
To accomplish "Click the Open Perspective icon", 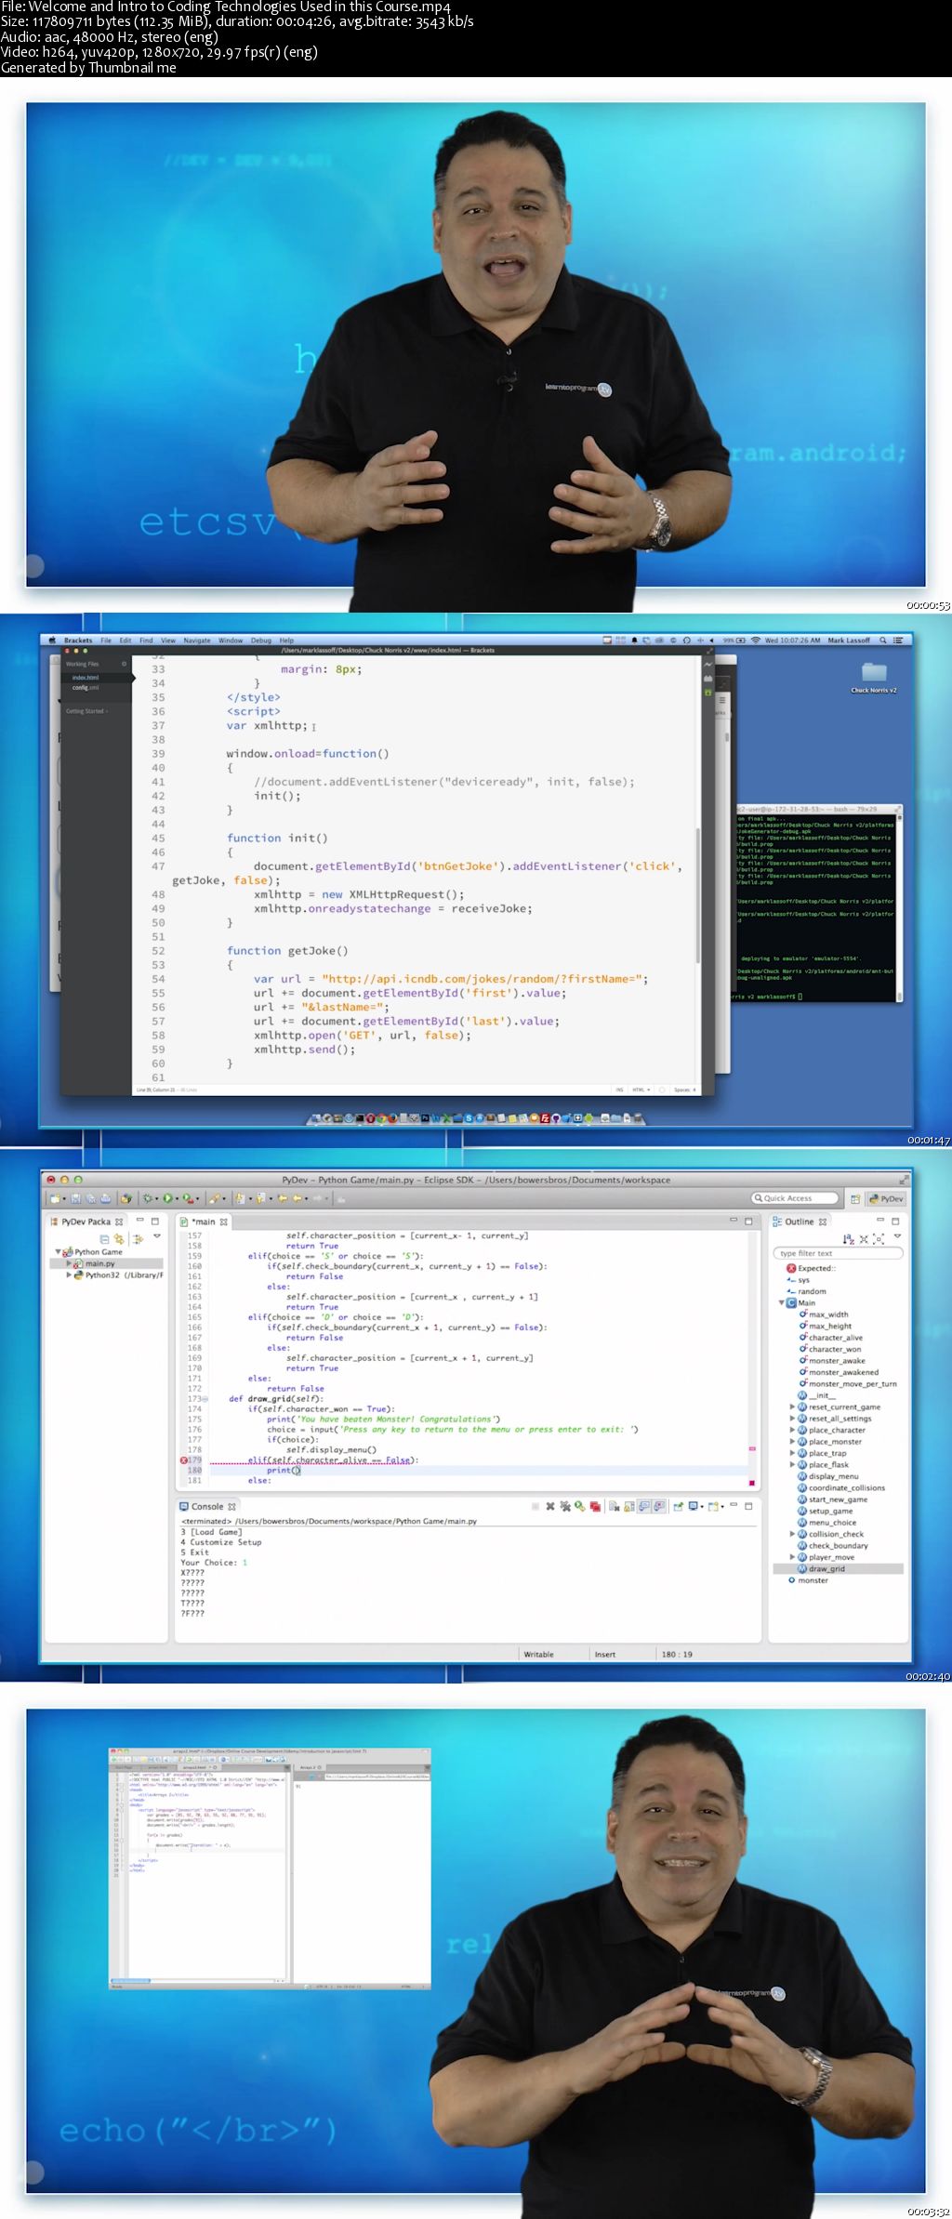I will [x=856, y=1198].
